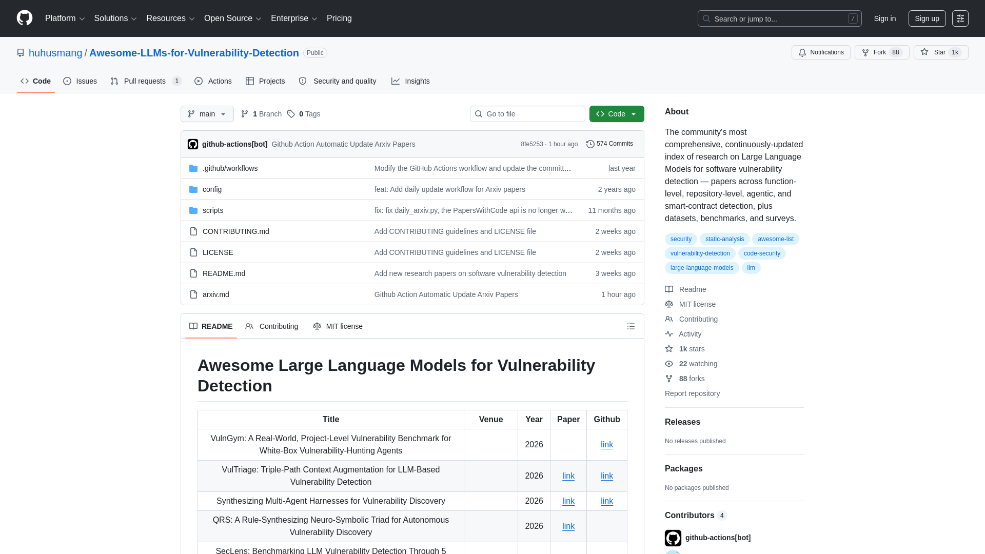Open the Projects tab
This screenshot has height=554, width=985.
pyautogui.click(x=265, y=81)
